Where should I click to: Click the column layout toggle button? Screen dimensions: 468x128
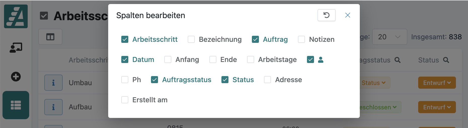(x=50, y=37)
